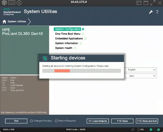Viewport: 163px width, 132px height.
Task: Click the SSL lock icon
Action: pyautogui.click(x=138, y=130)
